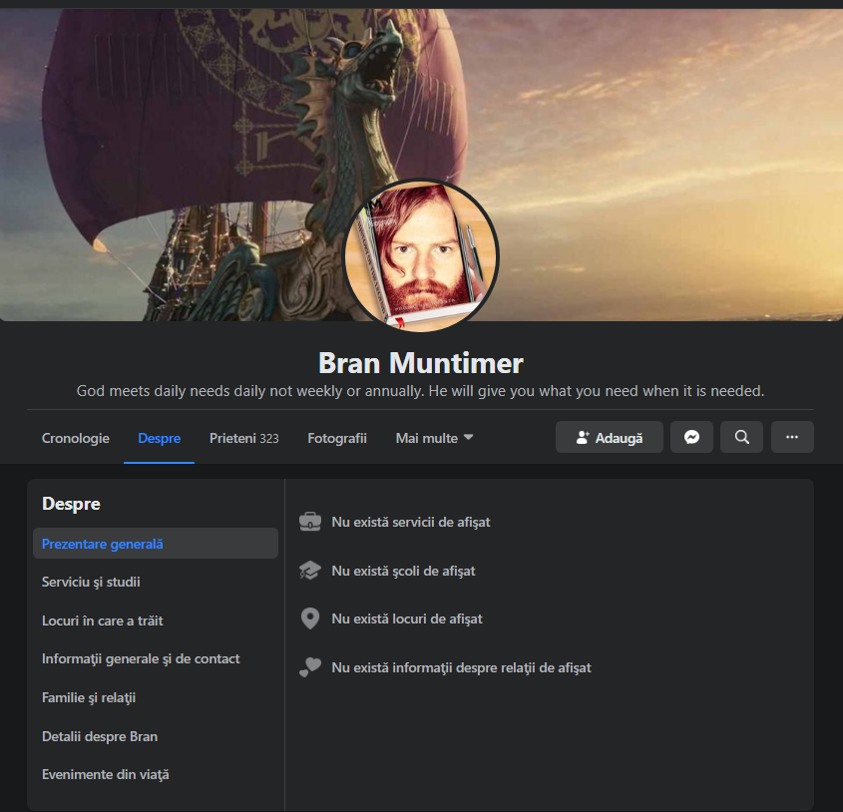Click 'Nu există locuri de afișat' text
The height and width of the screenshot is (812, 843).
(407, 618)
